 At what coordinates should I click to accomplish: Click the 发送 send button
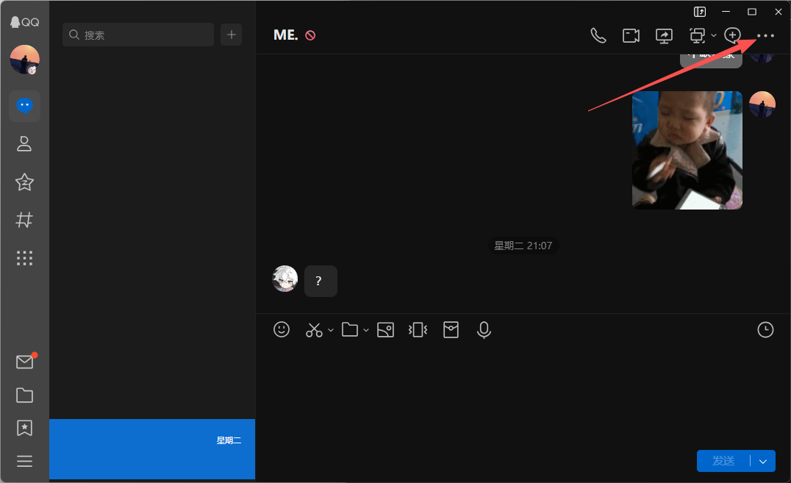pos(723,461)
